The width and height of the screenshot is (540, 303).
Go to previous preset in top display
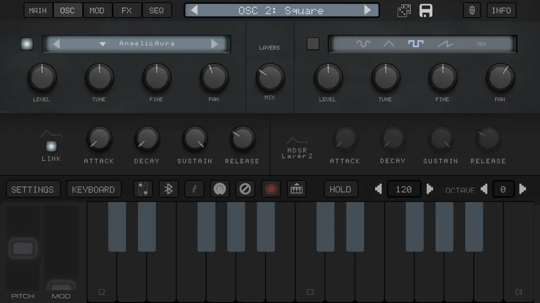(x=194, y=11)
